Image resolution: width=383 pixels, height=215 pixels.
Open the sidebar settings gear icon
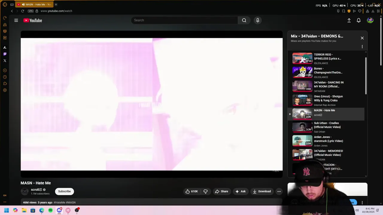tap(5, 90)
